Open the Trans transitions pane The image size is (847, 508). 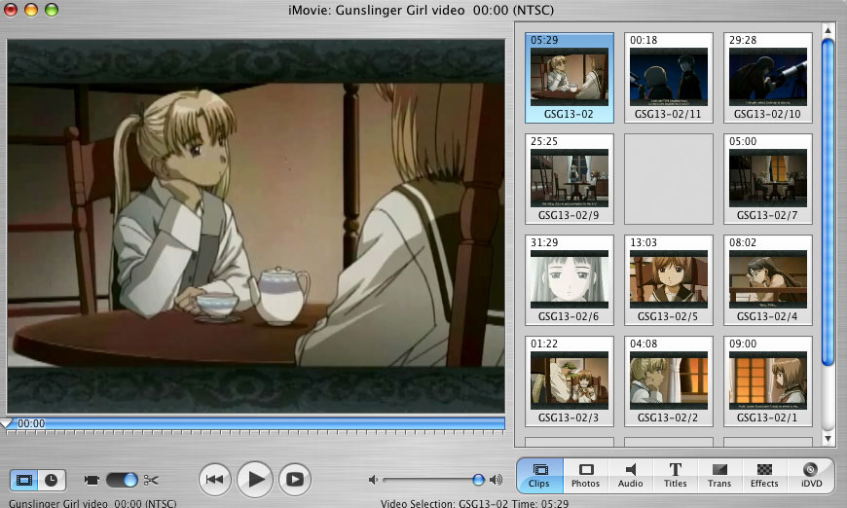pos(719,475)
